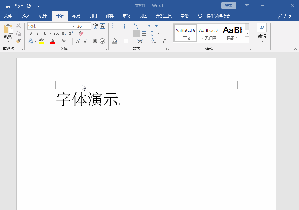Screen dimensions: 299x210
Task: Open the font size dropdown
Action: [x=88, y=26]
